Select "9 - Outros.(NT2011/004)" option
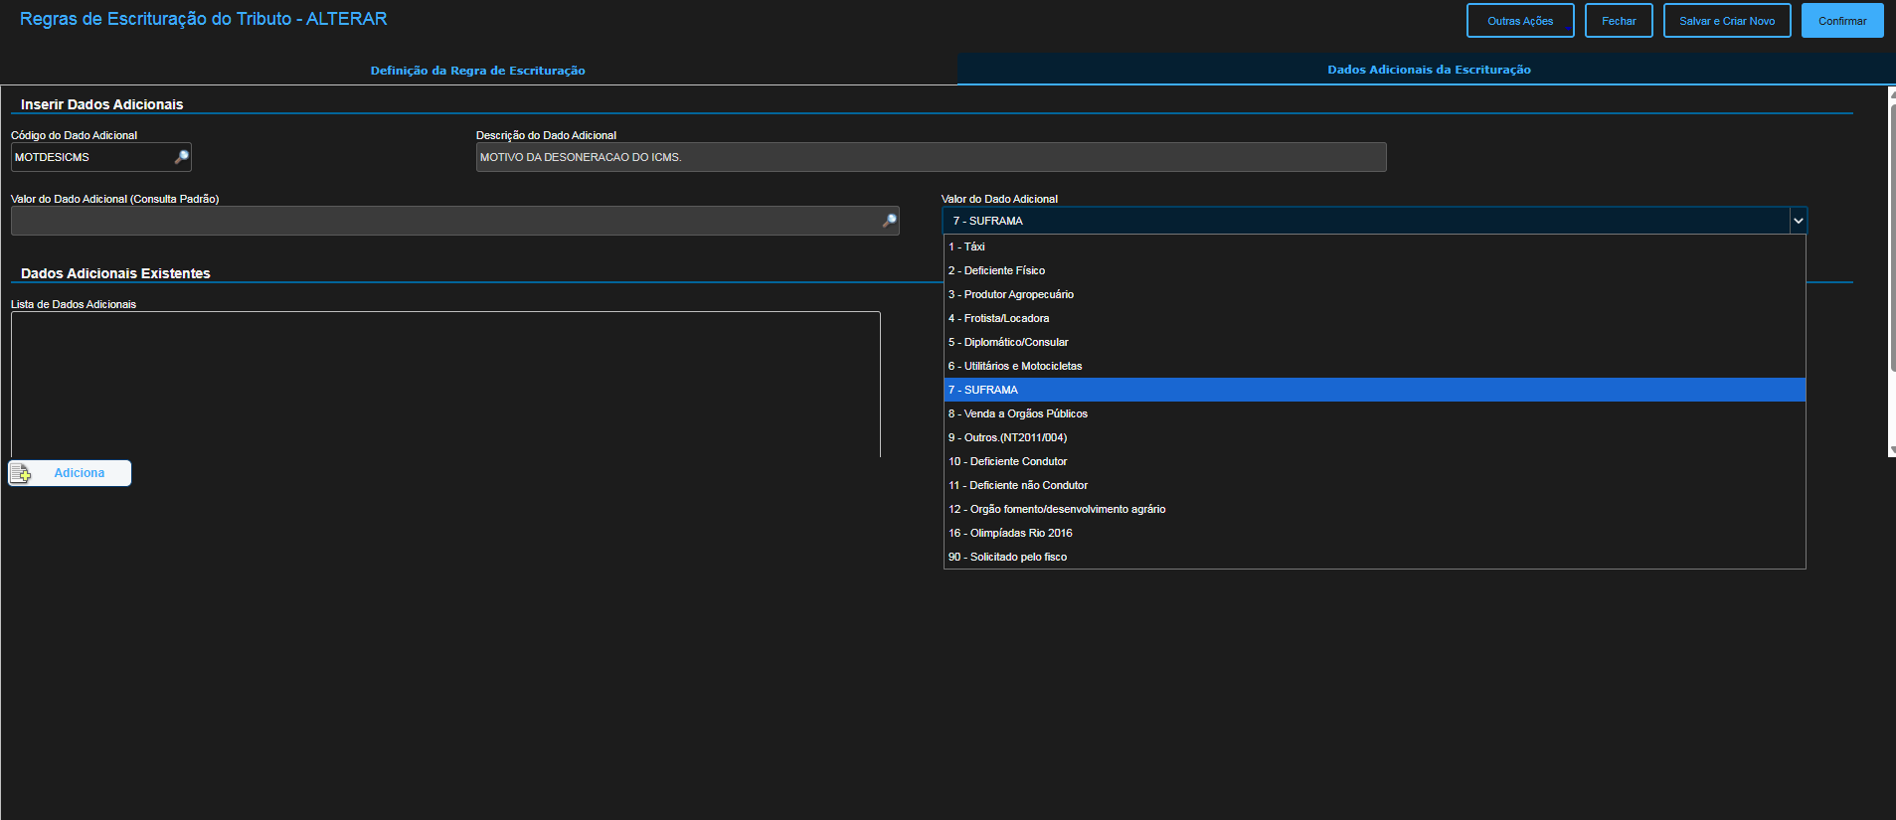Screen dimensions: 1896x820 click(x=1007, y=437)
